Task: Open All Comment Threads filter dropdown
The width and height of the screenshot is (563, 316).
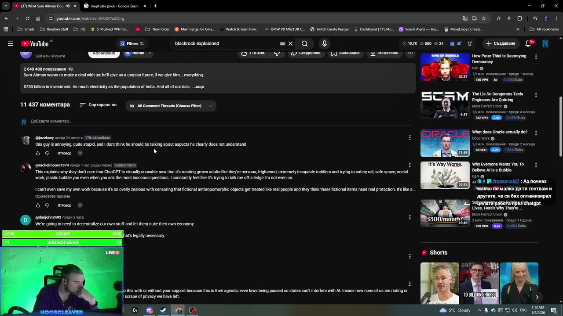Action: [172, 106]
